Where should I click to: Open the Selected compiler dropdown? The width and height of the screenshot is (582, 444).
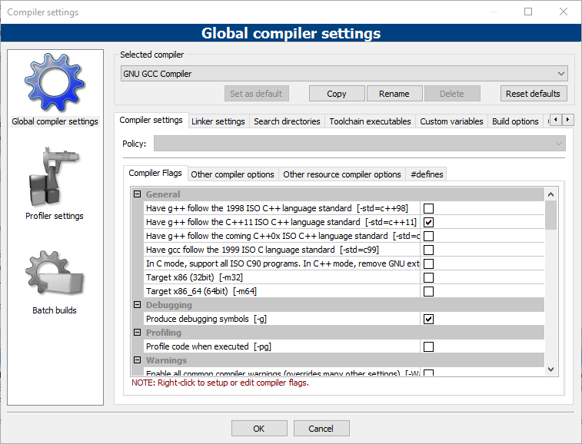tap(344, 74)
